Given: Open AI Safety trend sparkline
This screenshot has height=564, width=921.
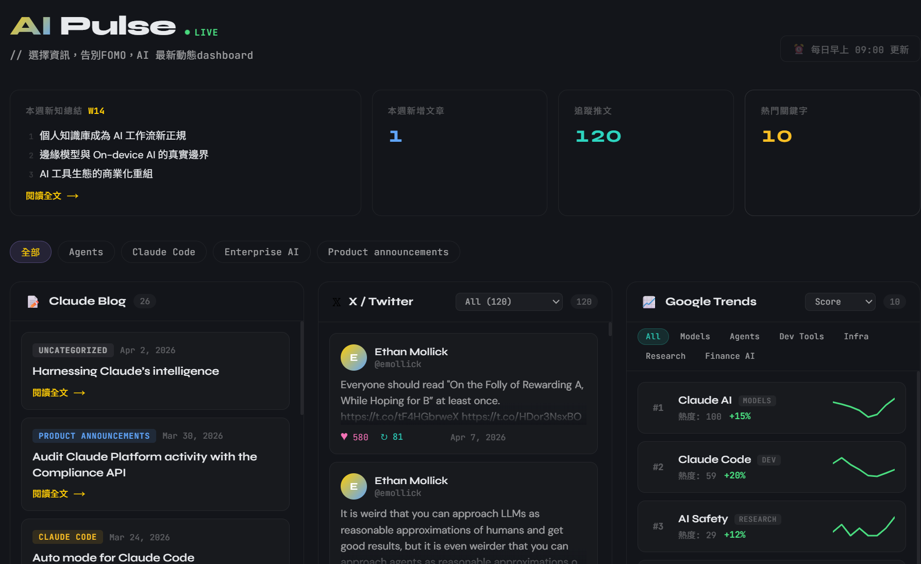Looking at the screenshot, I should [864, 526].
